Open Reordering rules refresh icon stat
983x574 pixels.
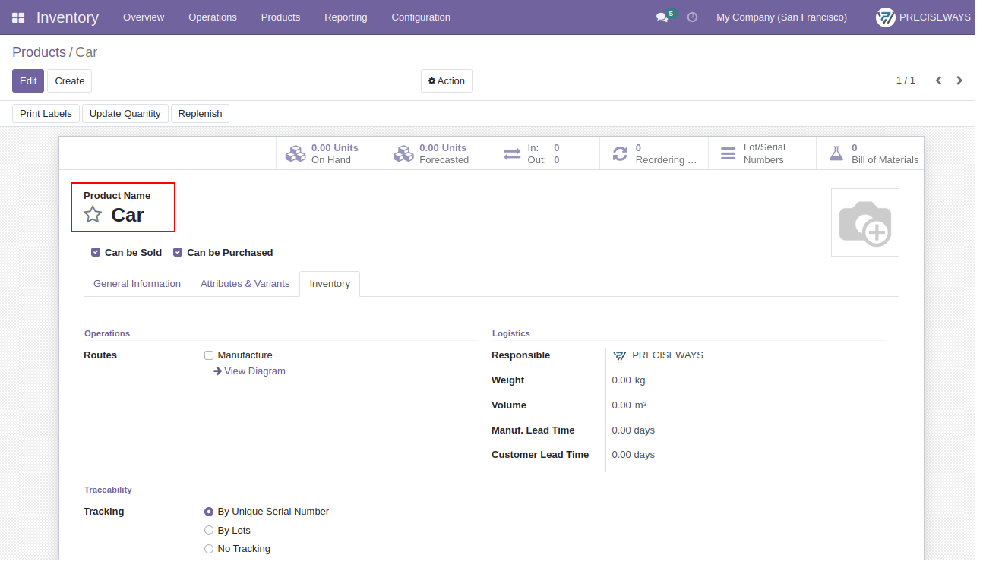654,153
